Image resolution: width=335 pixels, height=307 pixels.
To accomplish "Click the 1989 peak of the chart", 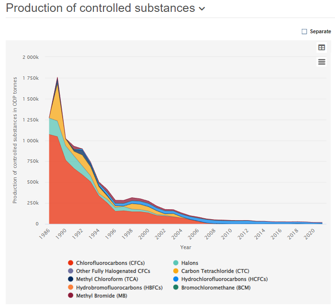I will (x=57, y=78).
